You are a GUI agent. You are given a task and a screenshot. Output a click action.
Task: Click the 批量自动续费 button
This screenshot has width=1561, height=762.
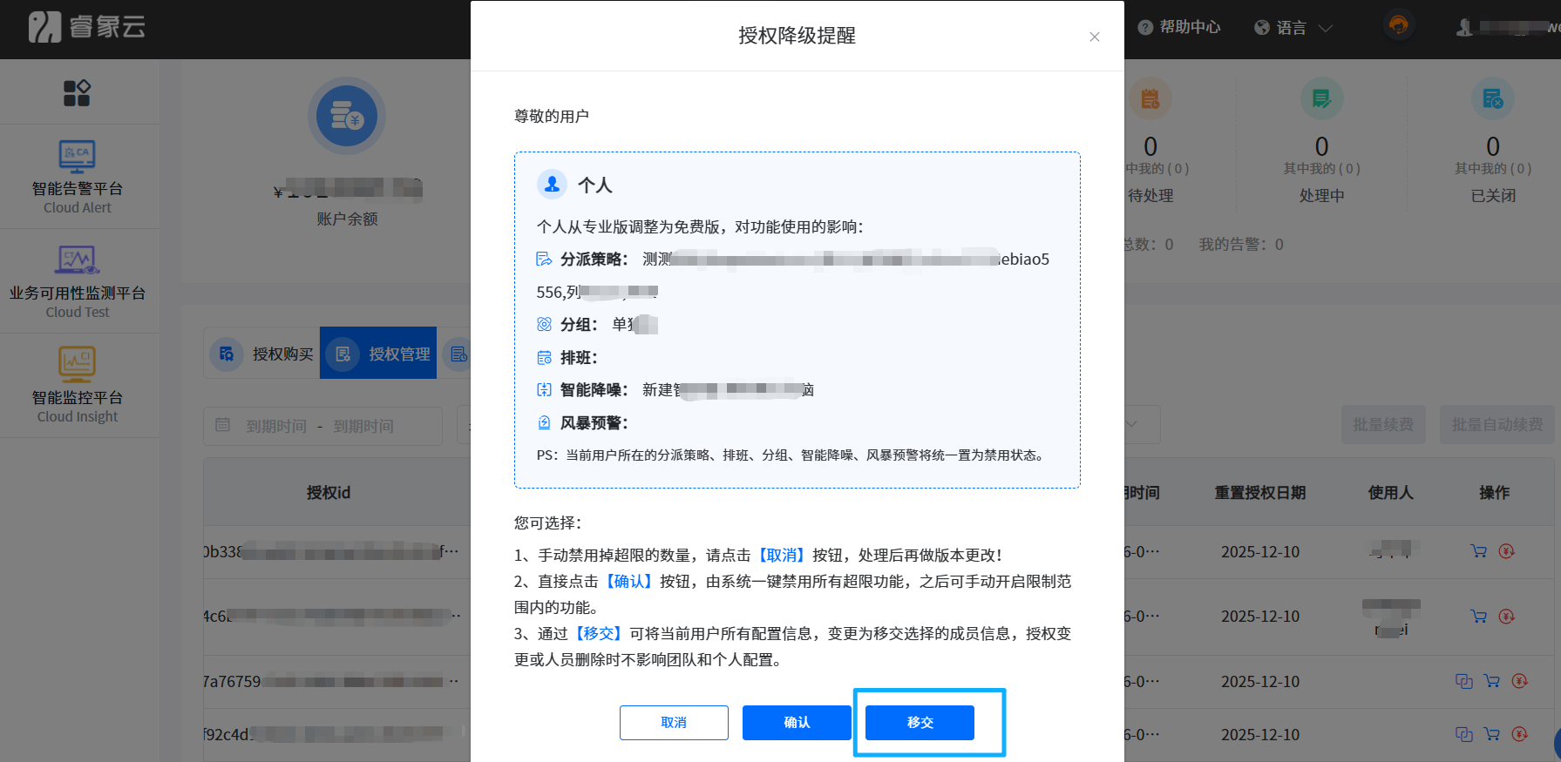point(1497,425)
